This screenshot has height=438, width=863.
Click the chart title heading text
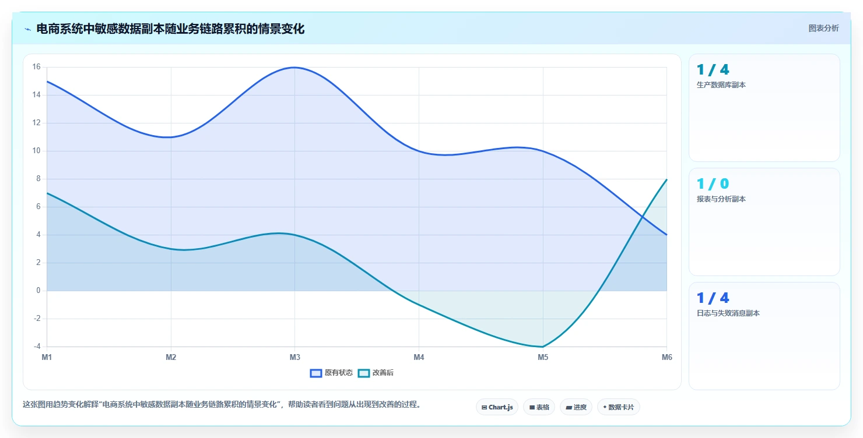170,29
